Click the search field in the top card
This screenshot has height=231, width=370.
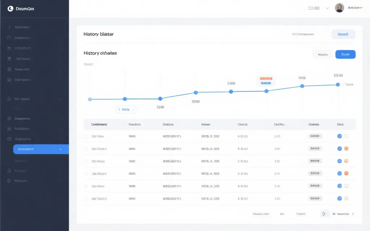tap(304, 34)
